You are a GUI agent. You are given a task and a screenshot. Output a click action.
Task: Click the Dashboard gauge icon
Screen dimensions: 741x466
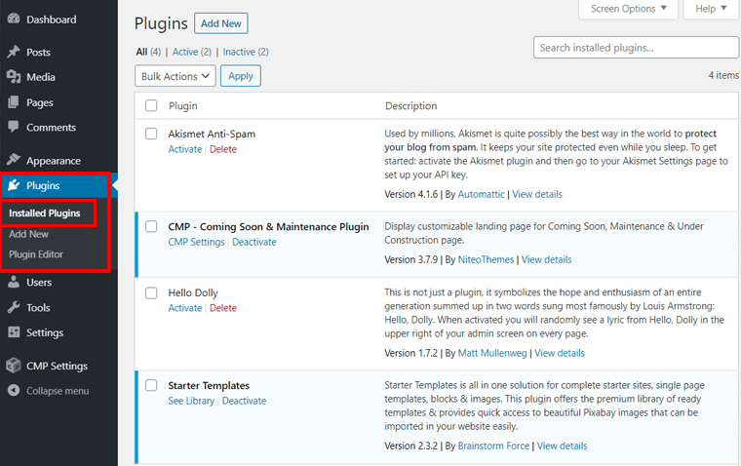tap(14, 19)
